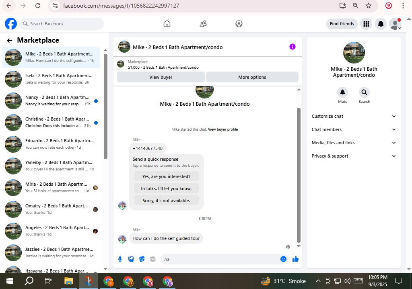Image resolution: width=412 pixels, height=289 pixels.
Task: Attach a photo with the image icon
Action: point(131,259)
